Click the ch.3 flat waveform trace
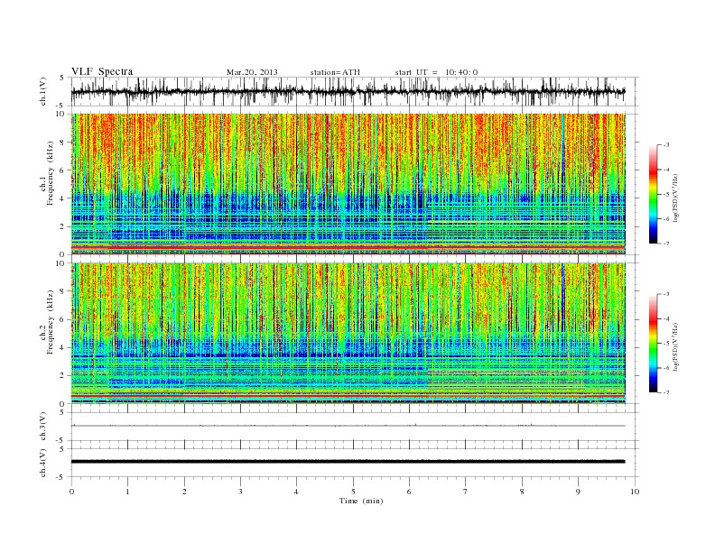This screenshot has width=715, height=552. click(348, 426)
